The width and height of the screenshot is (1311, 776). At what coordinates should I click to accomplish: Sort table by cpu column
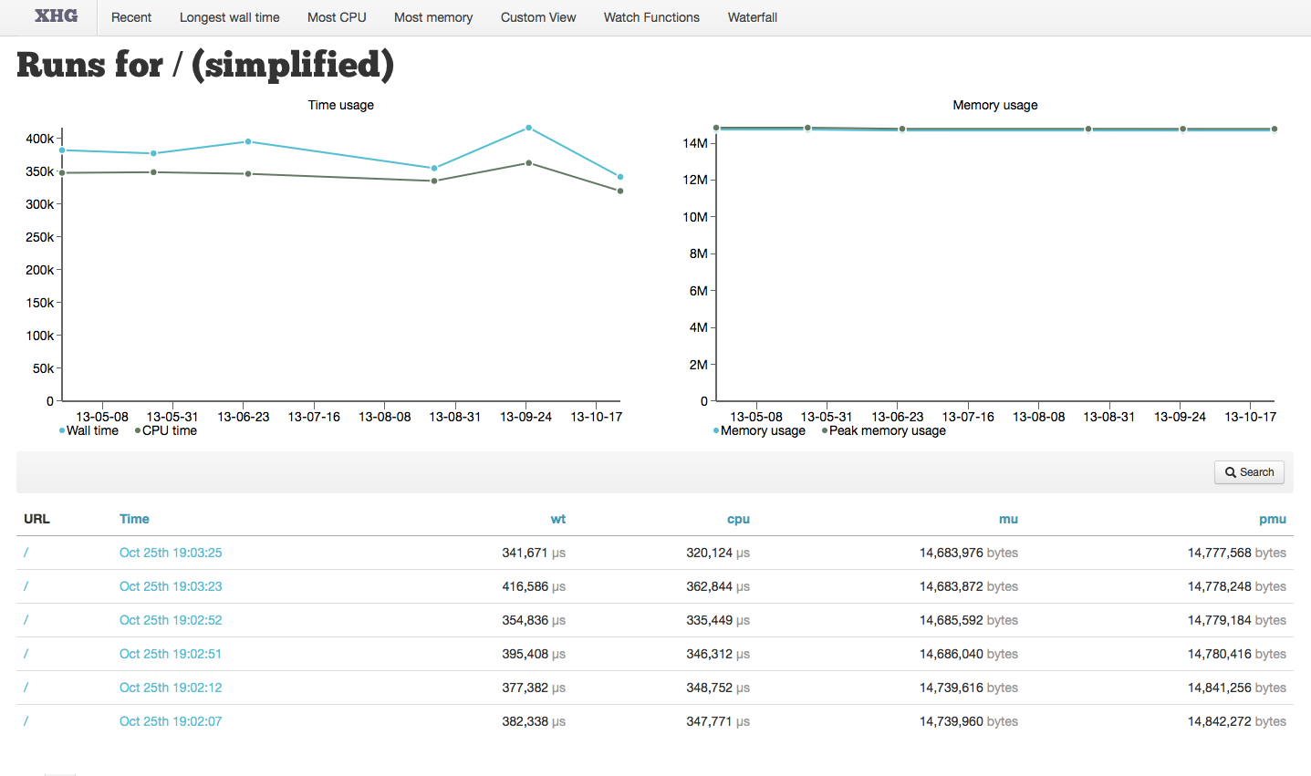click(738, 519)
